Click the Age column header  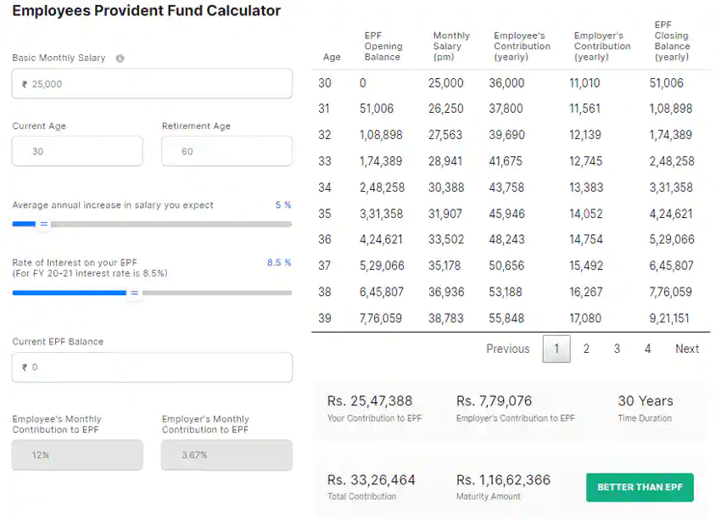pos(332,57)
